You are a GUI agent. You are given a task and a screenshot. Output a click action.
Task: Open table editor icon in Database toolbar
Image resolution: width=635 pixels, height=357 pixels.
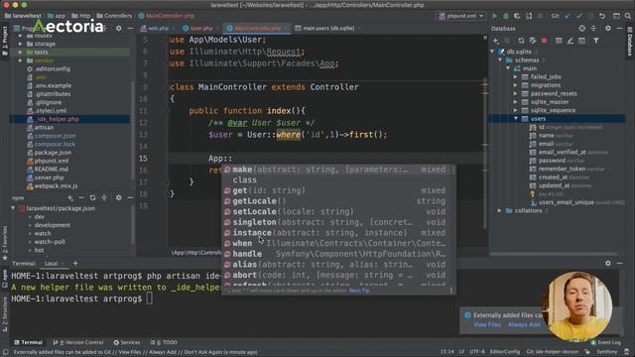coord(559,41)
